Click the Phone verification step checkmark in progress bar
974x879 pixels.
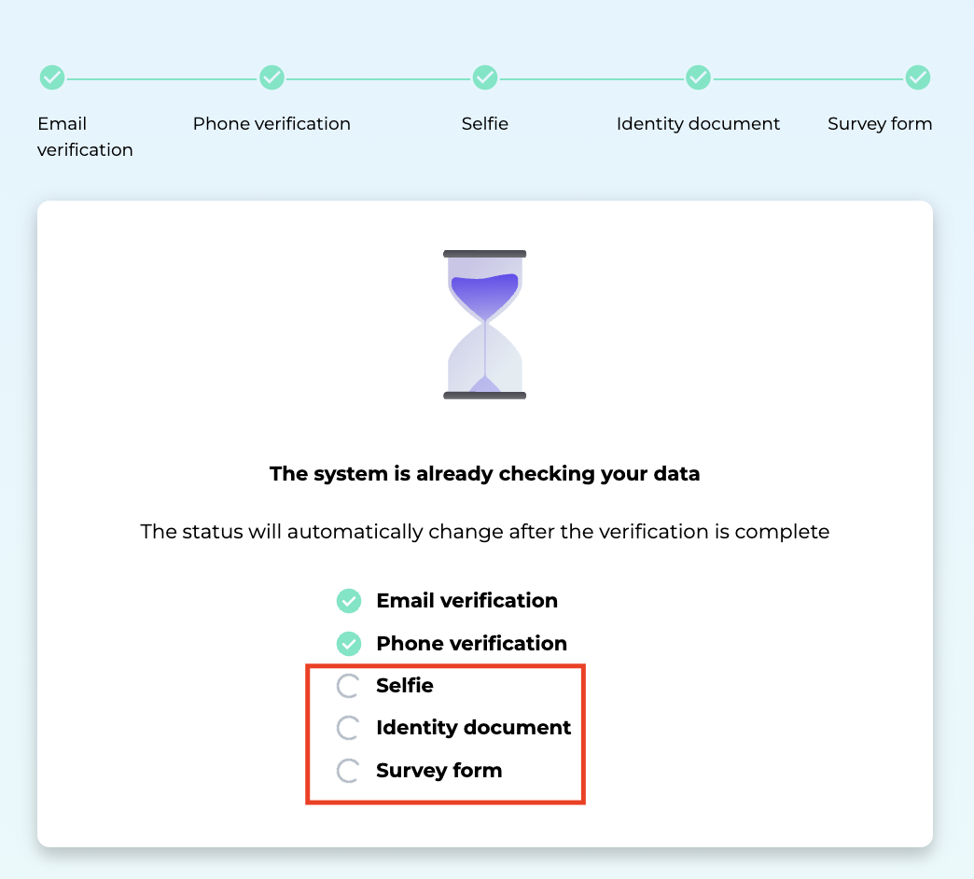pyautogui.click(x=271, y=77)
